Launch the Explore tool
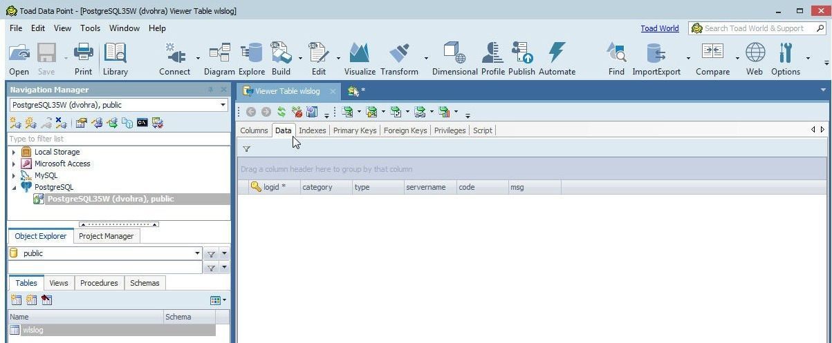Viewport: 832px width, 343px height. pos(252,59)
